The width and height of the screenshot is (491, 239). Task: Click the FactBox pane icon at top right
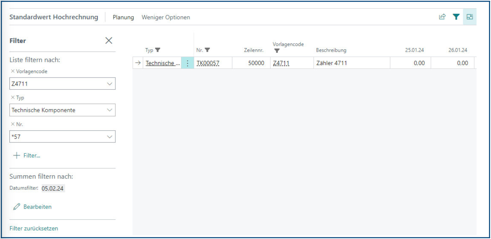pos(469,17)
